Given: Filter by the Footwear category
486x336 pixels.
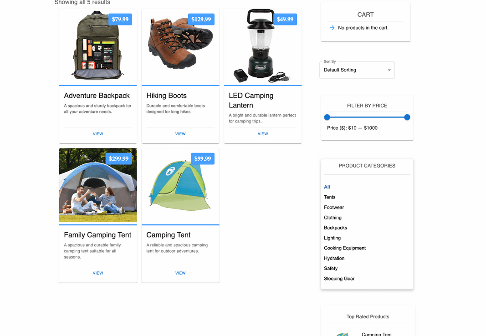Looking at the screenshot, I should click(334, 208).
